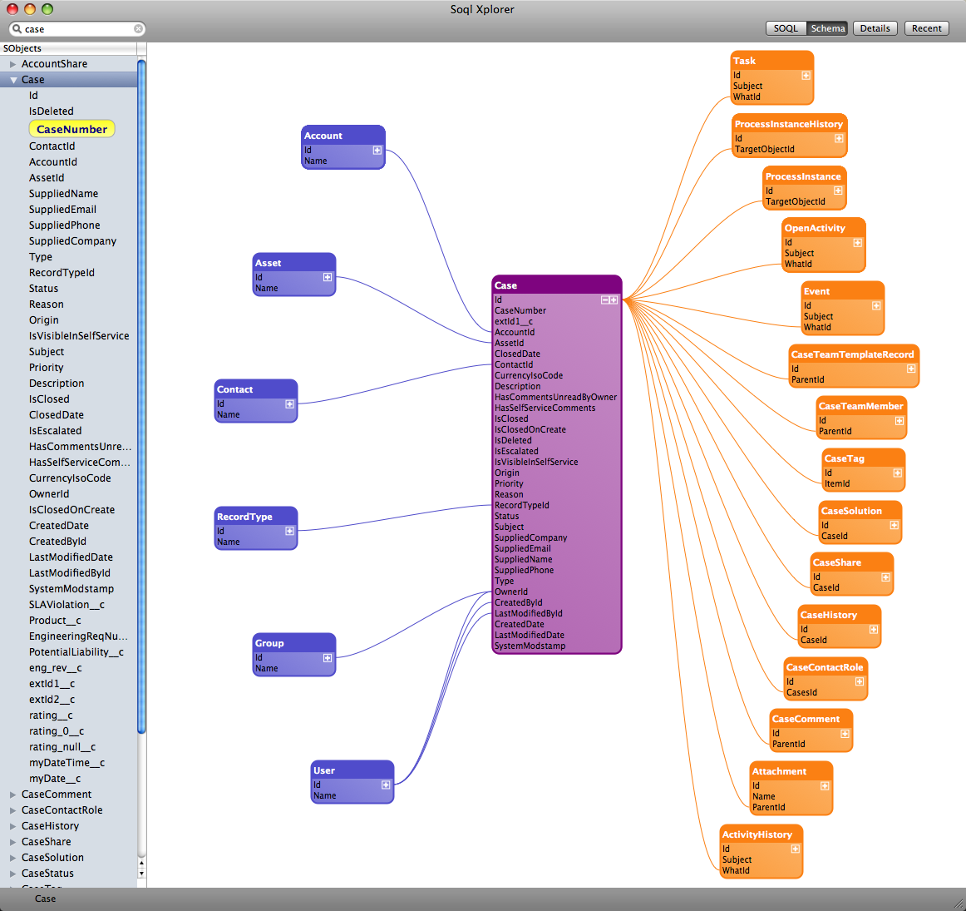Image resolution: width=966 pixels, height=911 pixels.
Task: Click the magnifier icon in search field
Action: [x=17, y=28]
